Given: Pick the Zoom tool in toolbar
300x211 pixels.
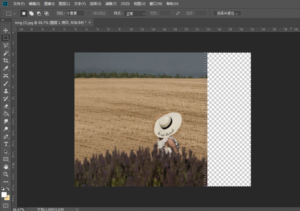Looking at the screenshot, I should [x=6, y=174].
